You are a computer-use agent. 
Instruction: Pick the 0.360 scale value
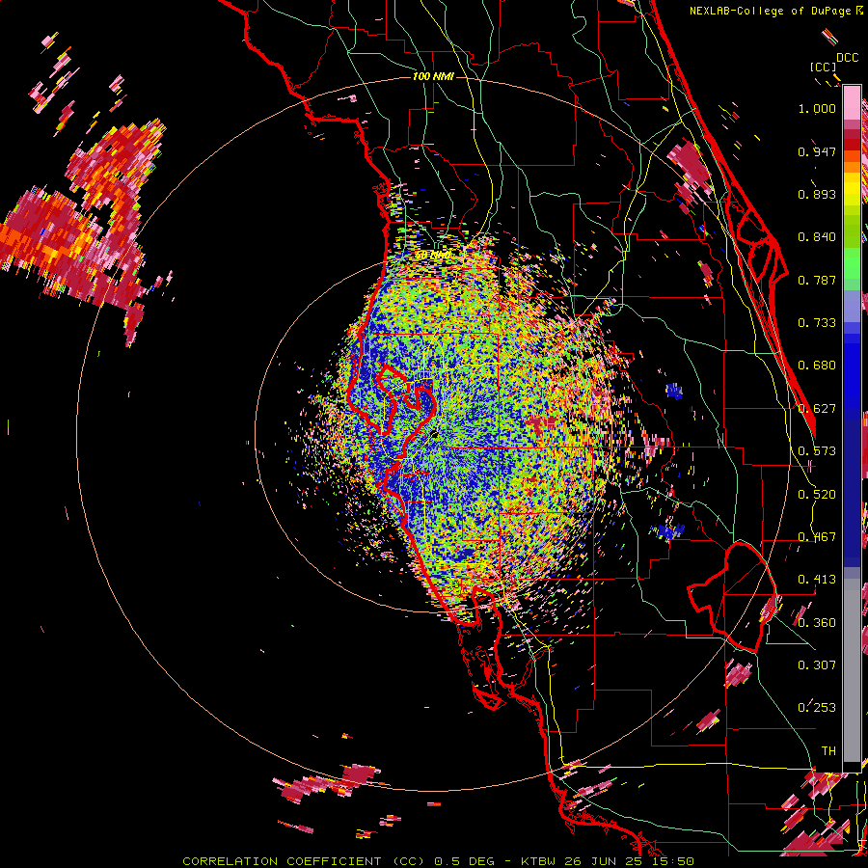coord(817,623)
